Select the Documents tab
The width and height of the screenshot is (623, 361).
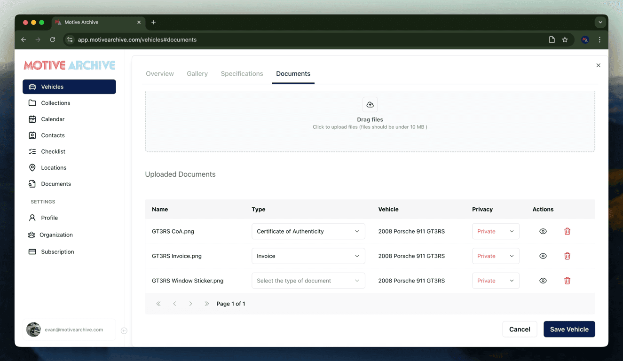[293, 74]
